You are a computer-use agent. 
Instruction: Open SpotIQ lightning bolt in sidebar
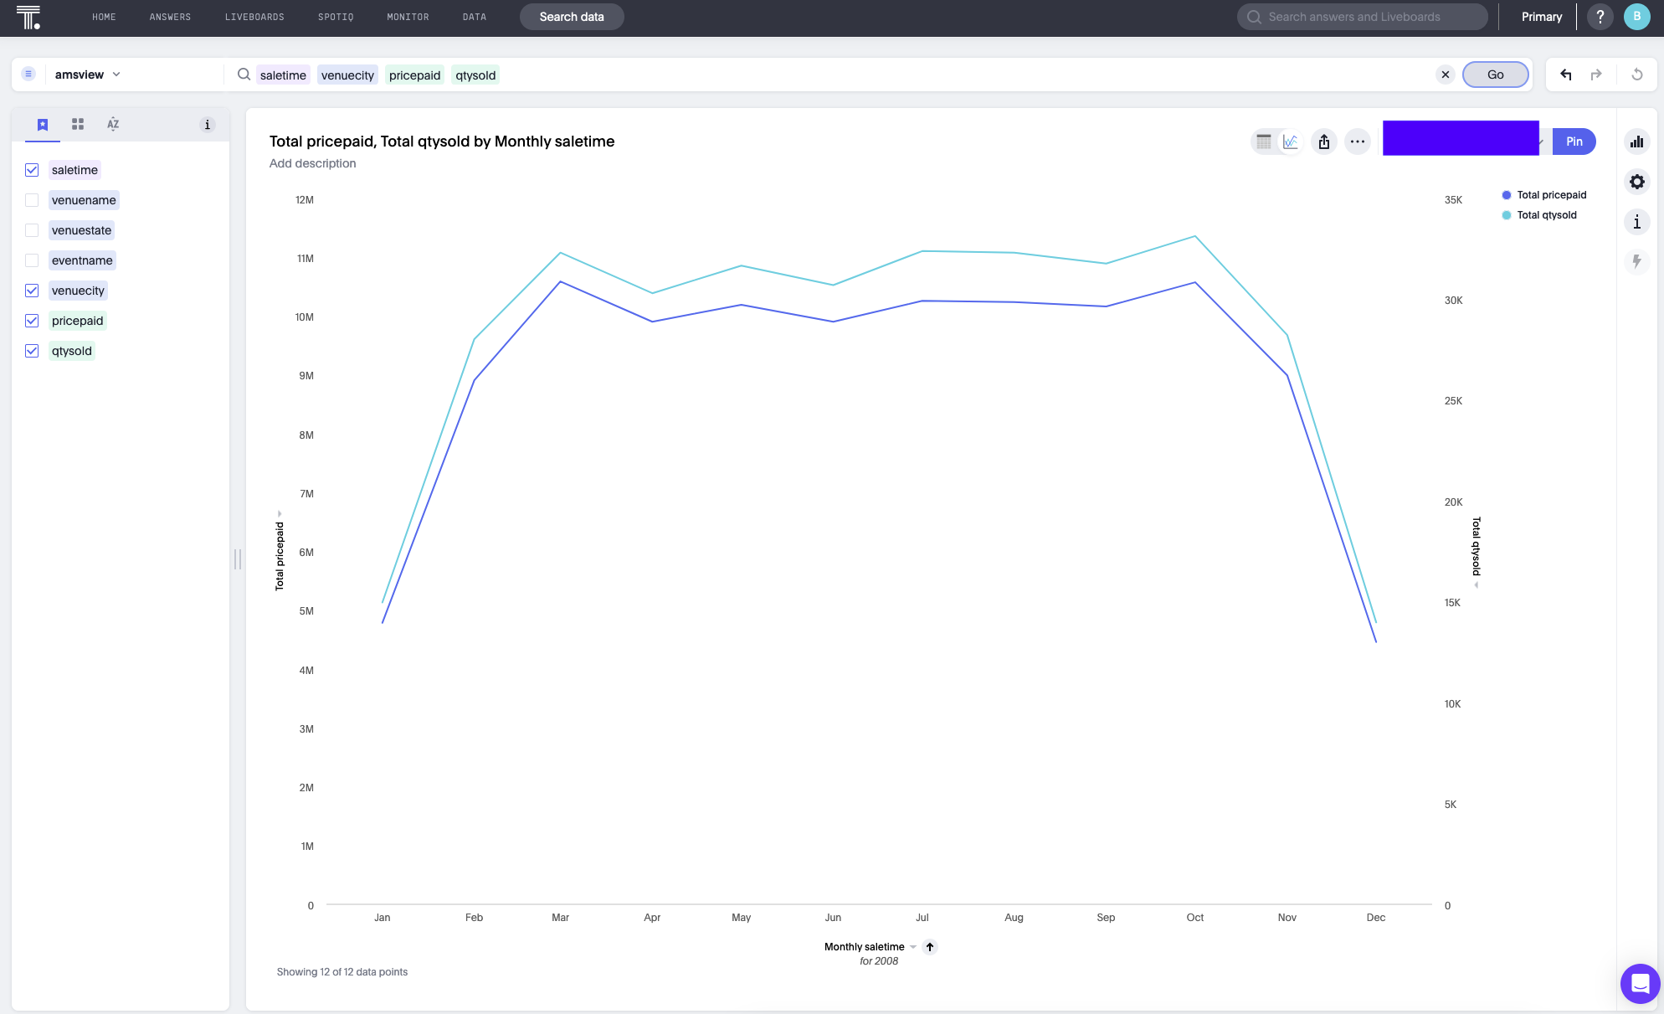[x=1636, y=262]
